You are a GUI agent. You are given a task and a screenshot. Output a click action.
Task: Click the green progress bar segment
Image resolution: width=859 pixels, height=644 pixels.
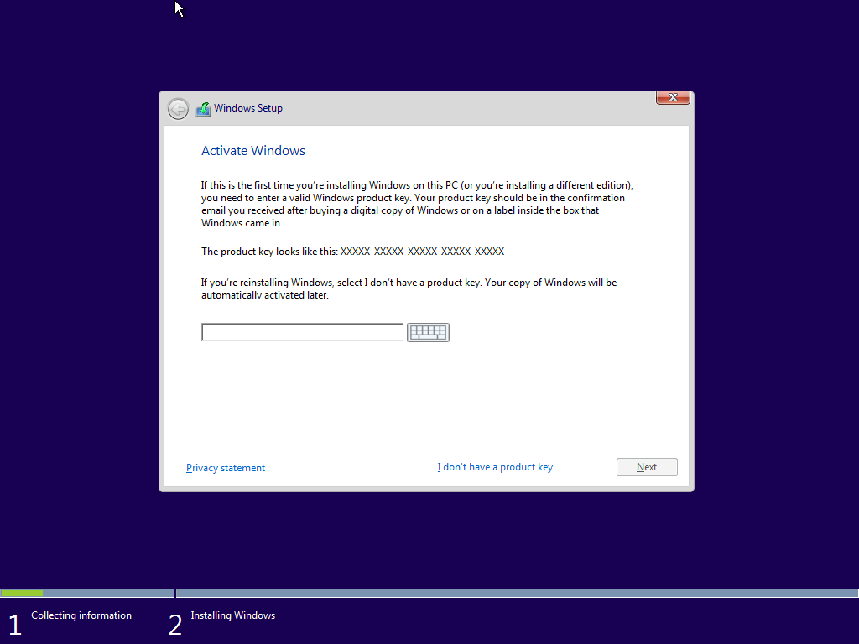click(x=22, y=593)
